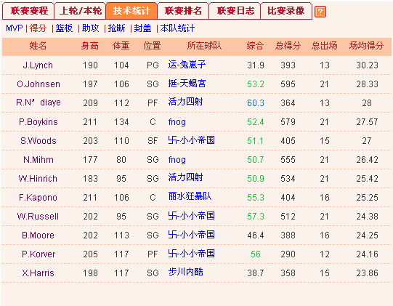Open player O.Johnsen's profile
The image size is (393, 306).
coord(39,84)
